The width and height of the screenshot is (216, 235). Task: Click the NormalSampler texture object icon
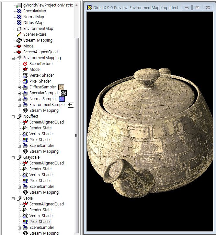point(25,99)
